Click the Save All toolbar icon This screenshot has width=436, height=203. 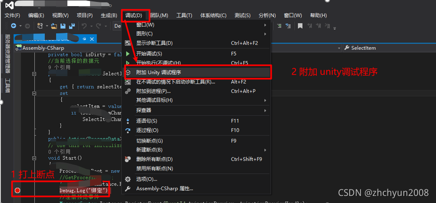point(72,26)
